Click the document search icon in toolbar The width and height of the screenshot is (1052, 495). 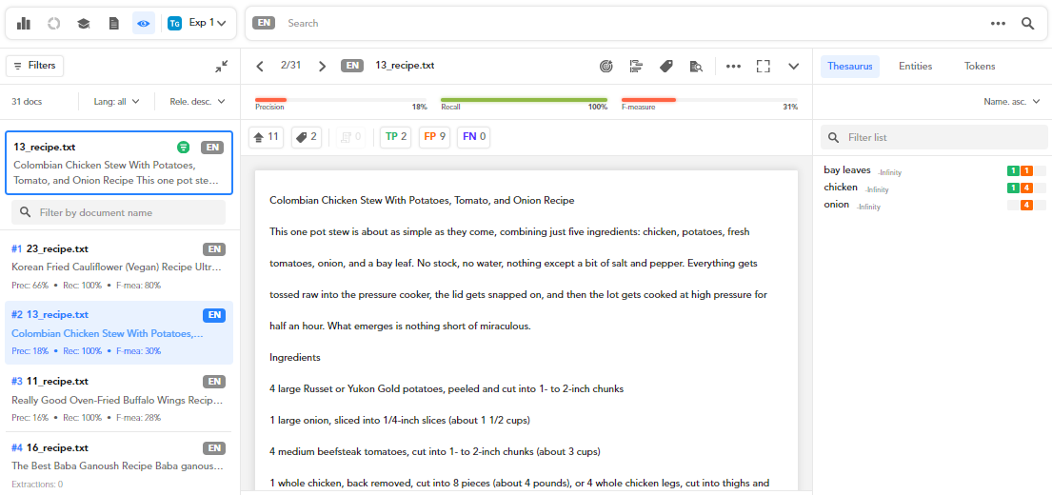coord(696,66)
